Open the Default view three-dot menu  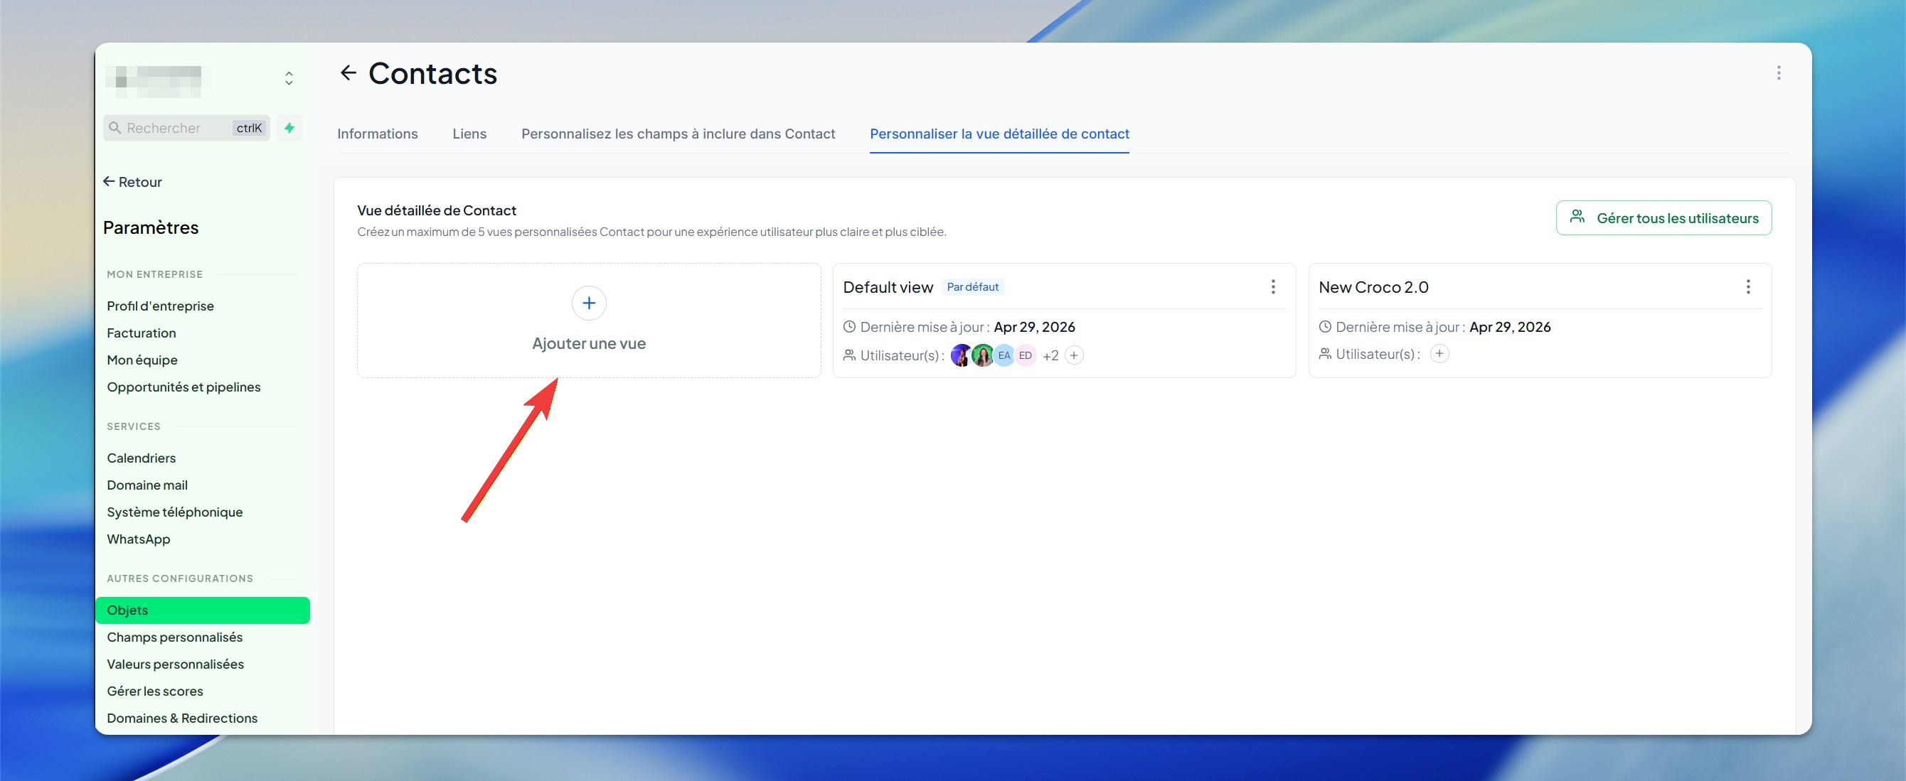(1272, 286)
